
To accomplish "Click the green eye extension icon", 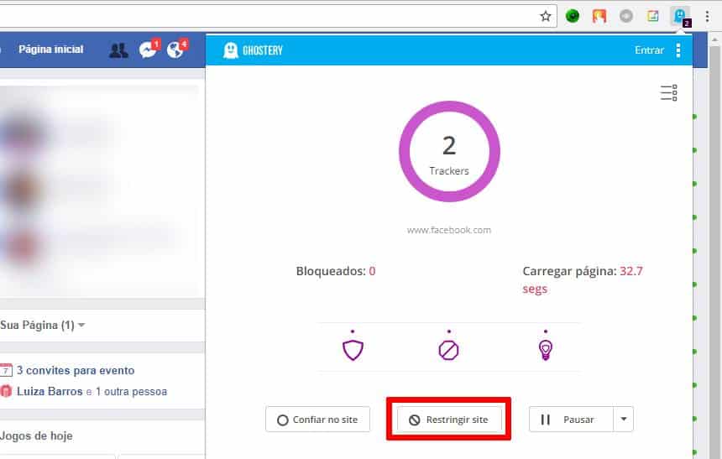I will 573,17.
